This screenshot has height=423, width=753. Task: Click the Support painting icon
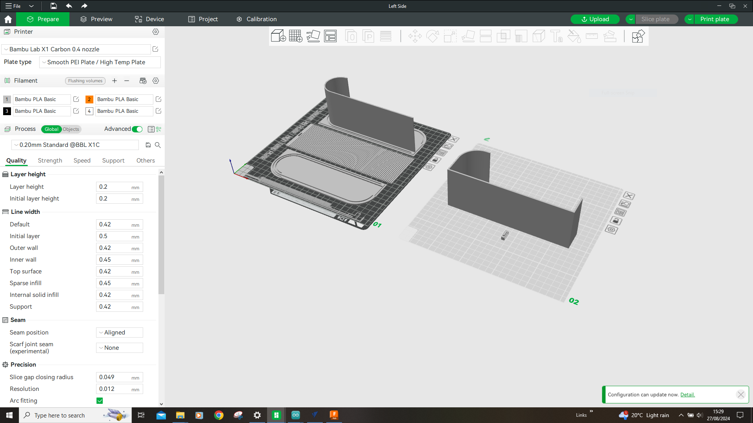point(521,36)
